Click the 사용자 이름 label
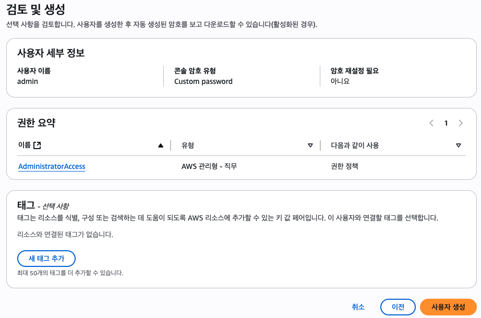 pos(34,71)
